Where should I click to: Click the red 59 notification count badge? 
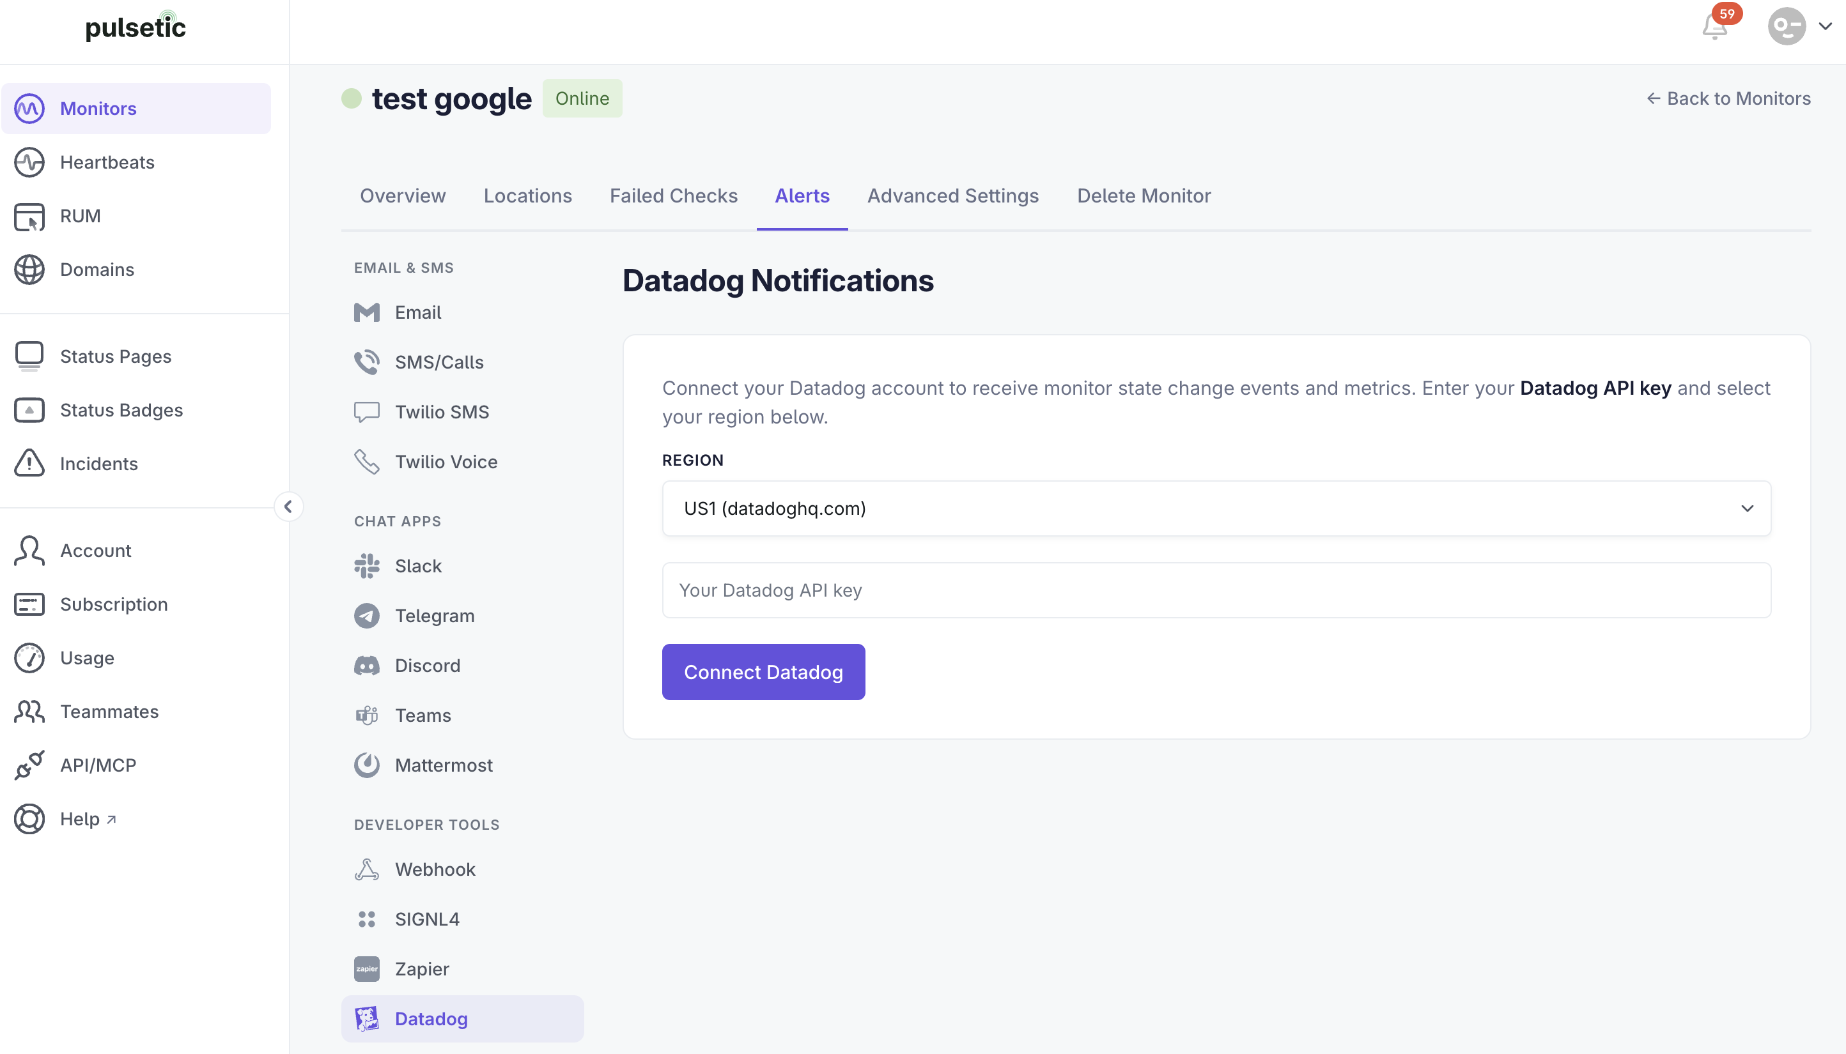tap(1727, 14)
